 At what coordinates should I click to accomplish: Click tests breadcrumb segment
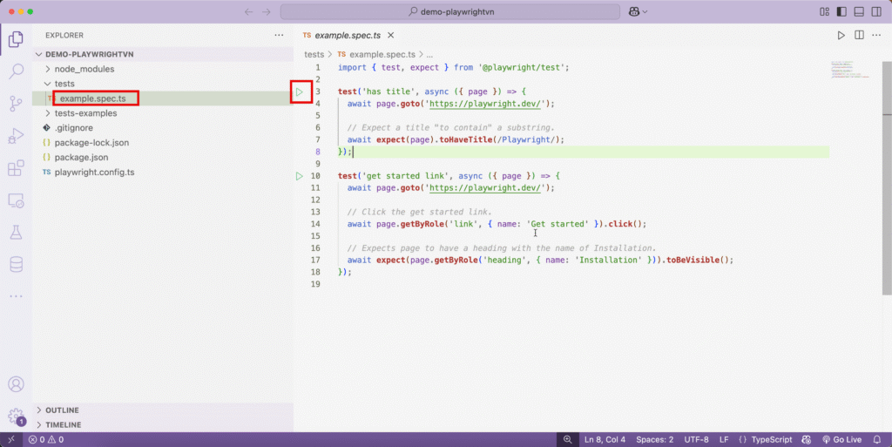coord(314,55)
